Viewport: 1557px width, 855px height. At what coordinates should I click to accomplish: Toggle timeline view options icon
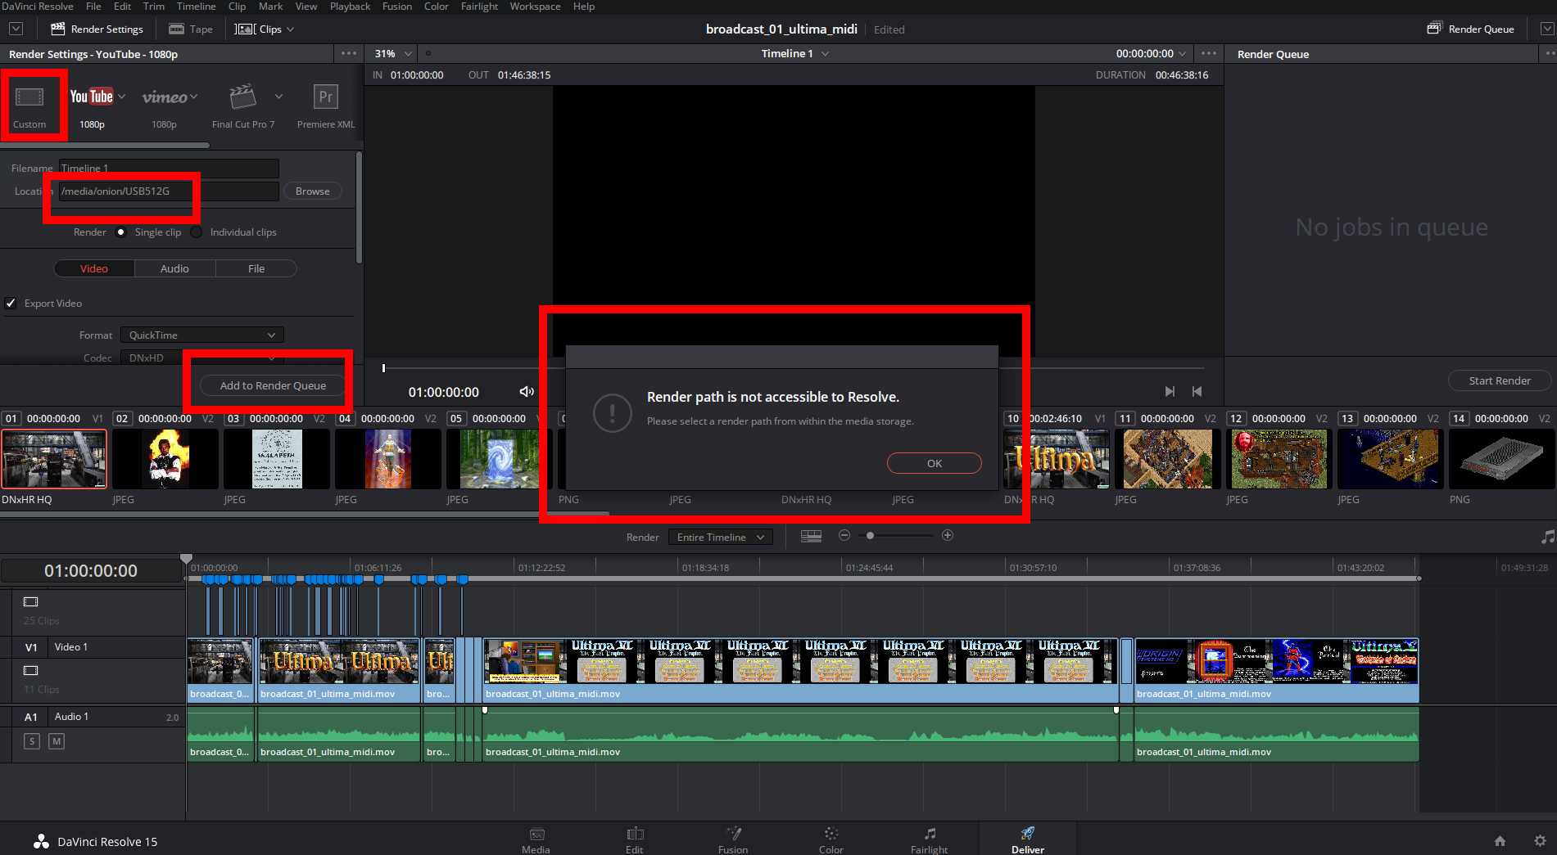pos(811,536)
